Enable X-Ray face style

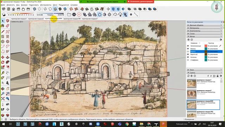pyautogui.click(x=34, y=9)
